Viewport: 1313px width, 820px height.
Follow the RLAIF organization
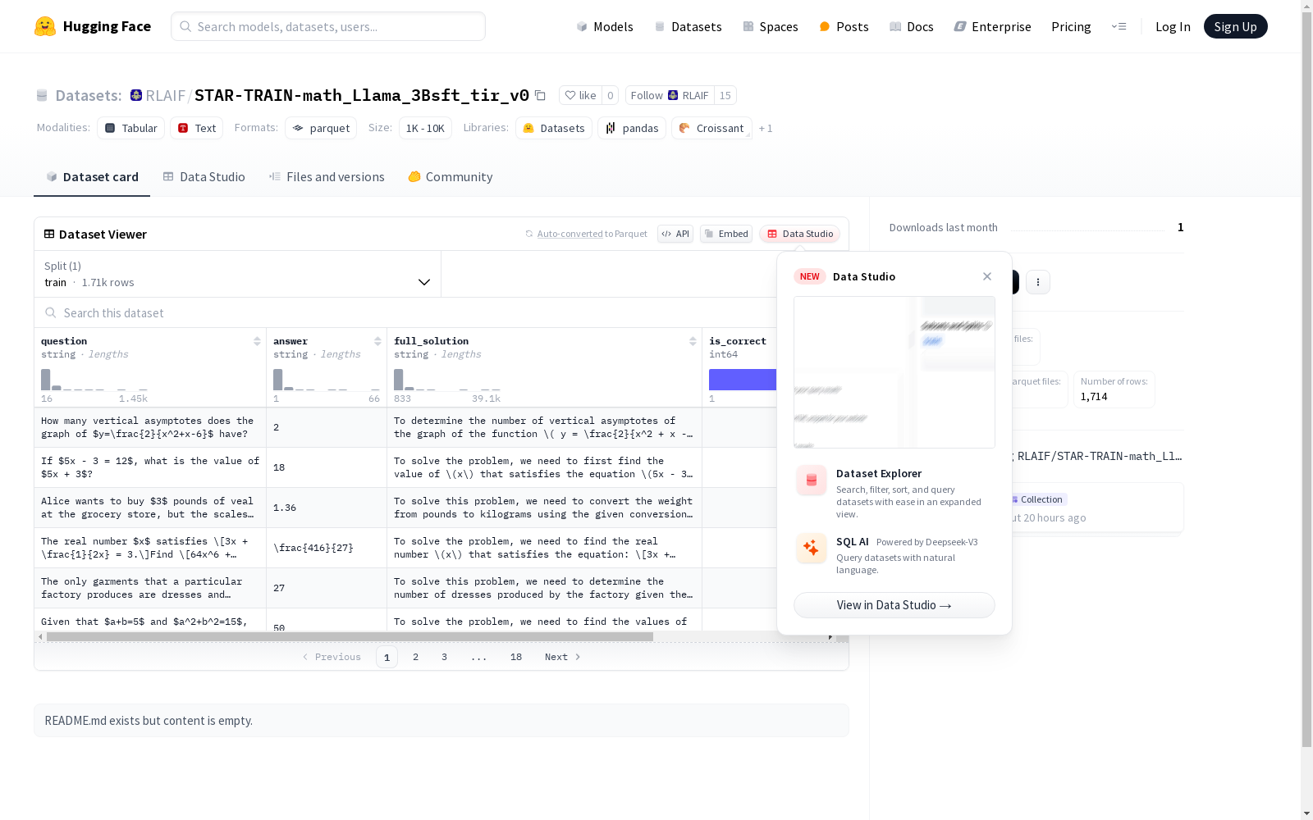pos(670,95)
